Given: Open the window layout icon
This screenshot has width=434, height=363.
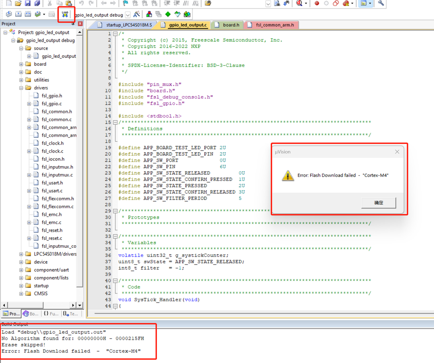Looking at the screenshot, I should [364, 3].
